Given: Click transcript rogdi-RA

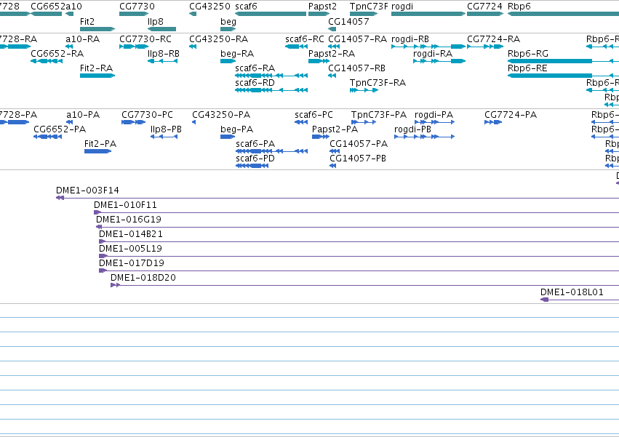Looking at the screenshot, I should pyautogui.click(x=439, y=61).
